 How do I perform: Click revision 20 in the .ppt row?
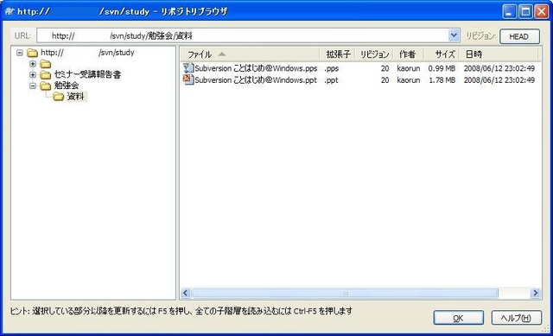[385, 80]
